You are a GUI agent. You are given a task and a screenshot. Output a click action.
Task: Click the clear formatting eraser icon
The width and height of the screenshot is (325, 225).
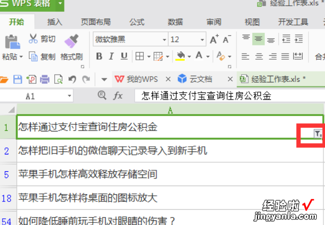221,56
